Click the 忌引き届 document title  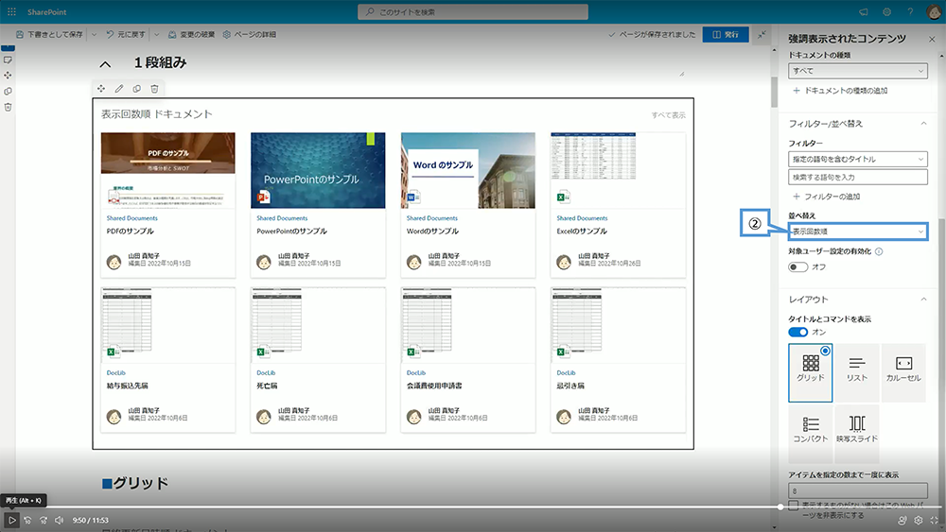pyautogui.click(x=570, y=386)
